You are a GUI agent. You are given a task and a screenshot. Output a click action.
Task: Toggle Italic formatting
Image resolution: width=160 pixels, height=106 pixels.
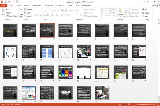tap(38, 15)
